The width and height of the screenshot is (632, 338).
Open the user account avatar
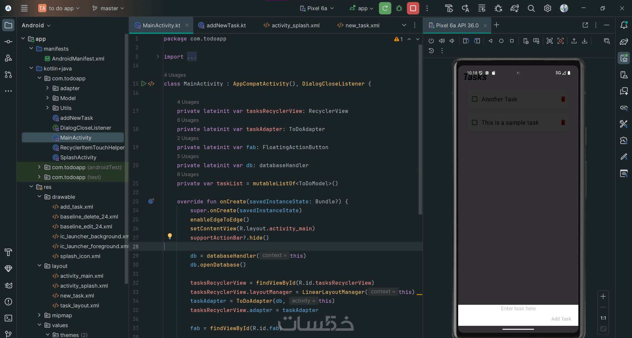click(x=564, y=8)
